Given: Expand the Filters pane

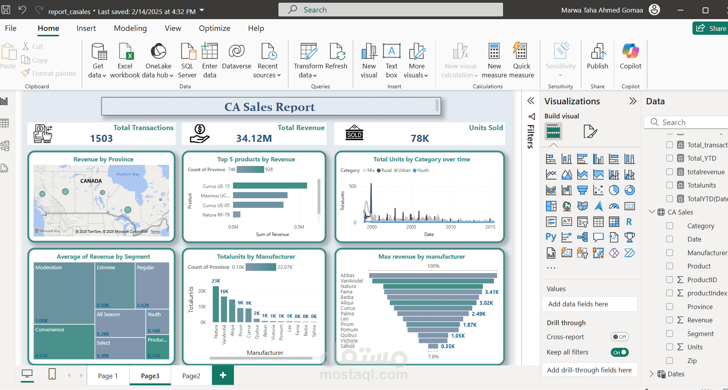Looking at the screenshot, I should click(531, 101).
